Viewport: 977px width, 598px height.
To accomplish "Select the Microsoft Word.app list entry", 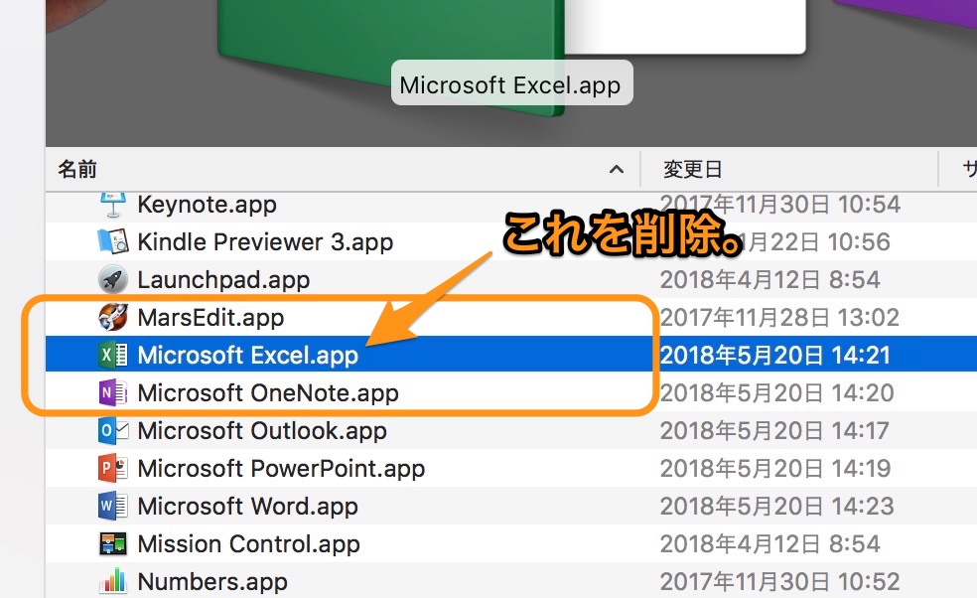I will [248, 506].
